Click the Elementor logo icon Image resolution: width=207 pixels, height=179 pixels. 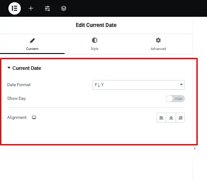click(x=15, y=8)
